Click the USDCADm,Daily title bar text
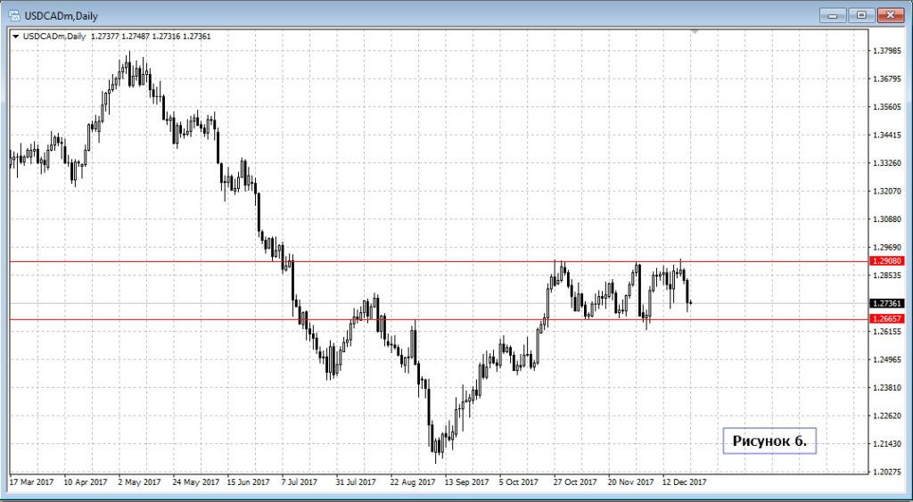Viewport: 913px width, 502px height. pos(61,15)
